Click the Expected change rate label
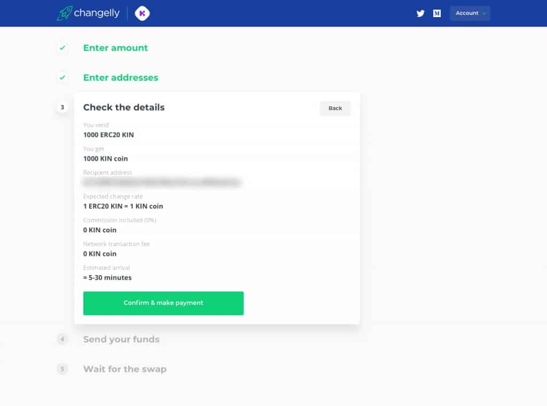The image size is (547, 406). [113, 197]
